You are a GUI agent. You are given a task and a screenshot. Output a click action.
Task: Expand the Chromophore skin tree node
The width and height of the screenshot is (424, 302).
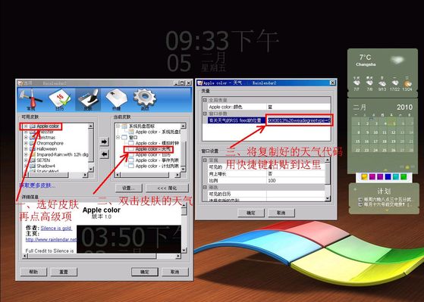click(x=26, y=143)
